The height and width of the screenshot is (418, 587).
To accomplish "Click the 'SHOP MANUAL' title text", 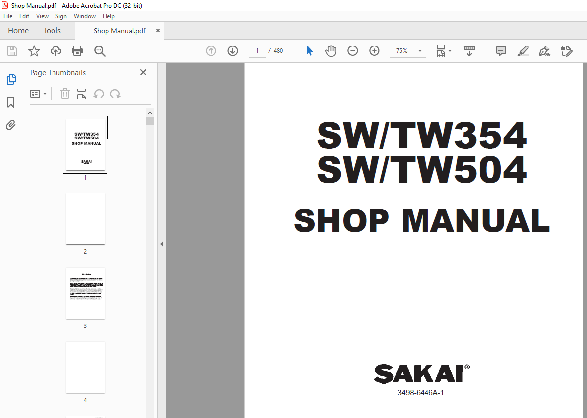I will point(422,221).
